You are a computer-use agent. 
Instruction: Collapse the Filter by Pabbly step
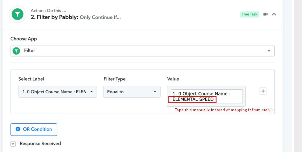point(274,14)
